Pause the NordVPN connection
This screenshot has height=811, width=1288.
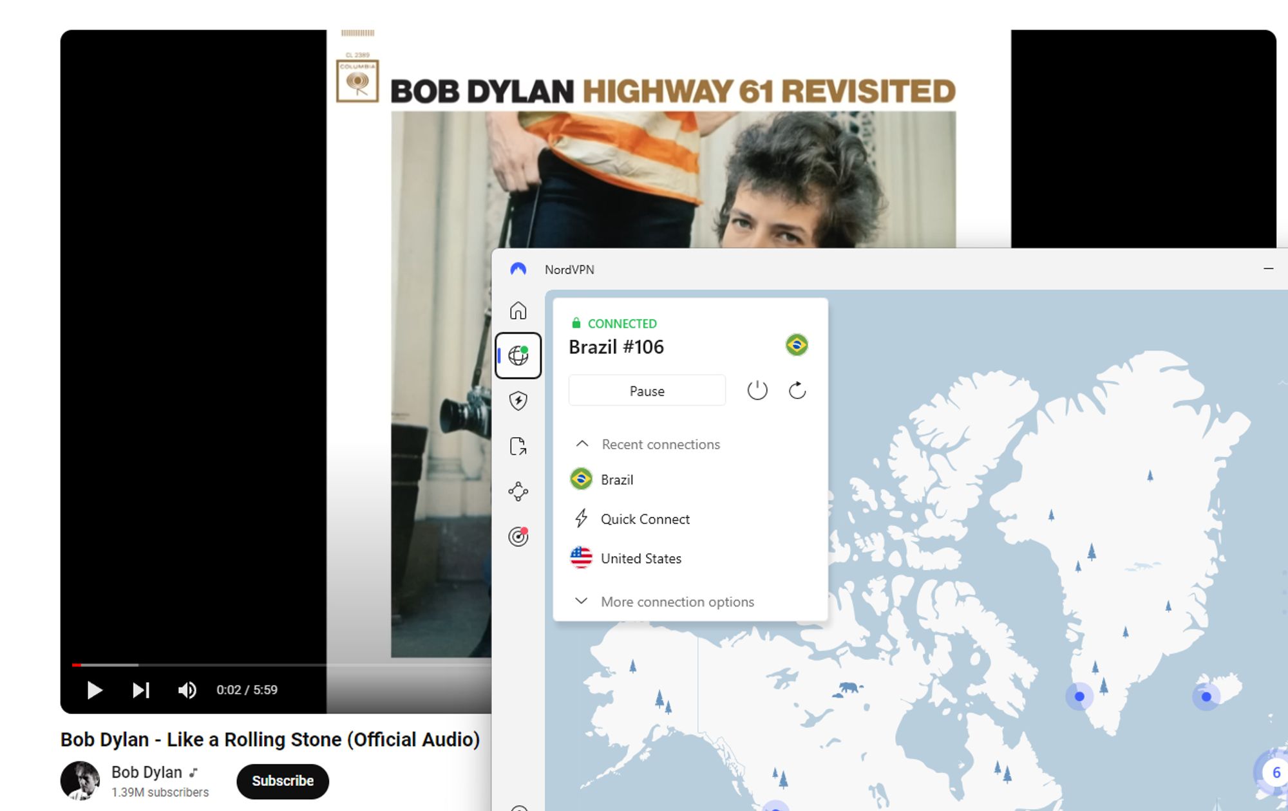tap(647, 389)
